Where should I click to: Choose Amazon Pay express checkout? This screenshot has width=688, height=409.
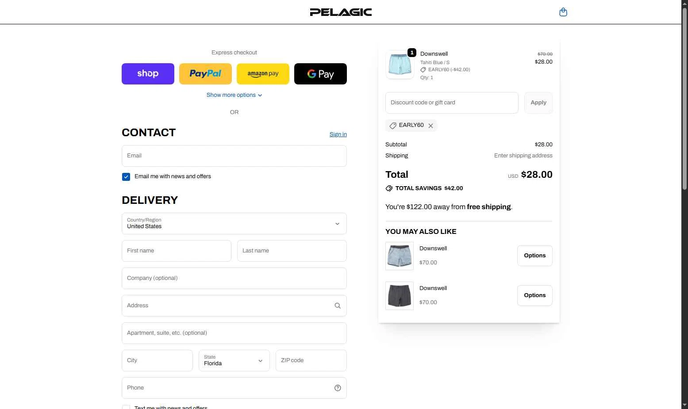[263, 73]
